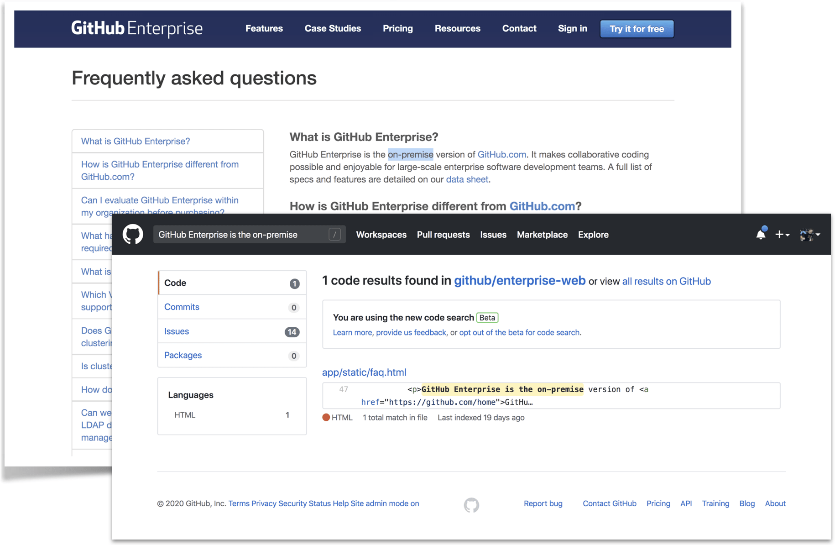Select the Commits search results tab

coord(232,307)
